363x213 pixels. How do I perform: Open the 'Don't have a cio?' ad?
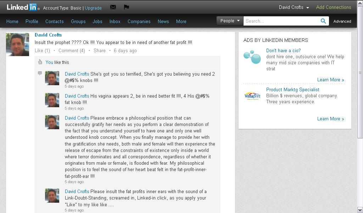[283, 50]
